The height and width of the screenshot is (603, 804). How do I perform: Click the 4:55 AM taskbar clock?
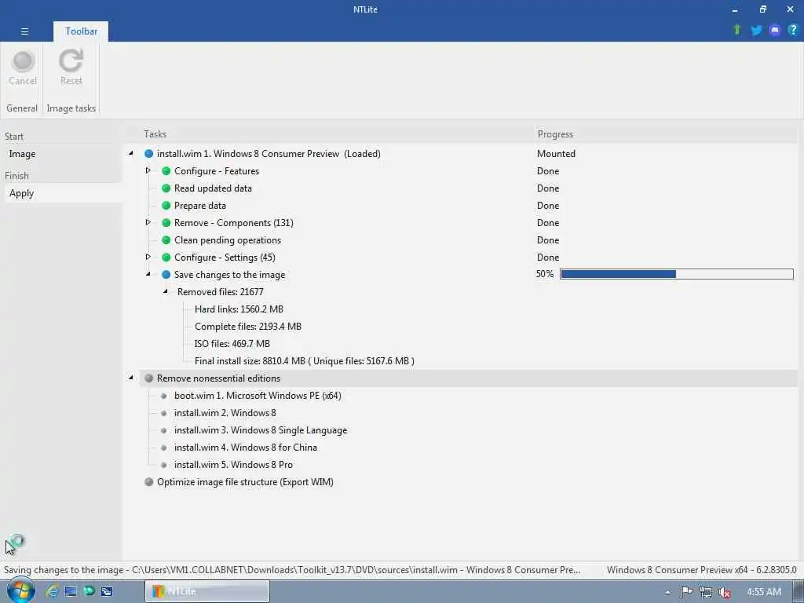pyautogui.click(x=764, y=592)
